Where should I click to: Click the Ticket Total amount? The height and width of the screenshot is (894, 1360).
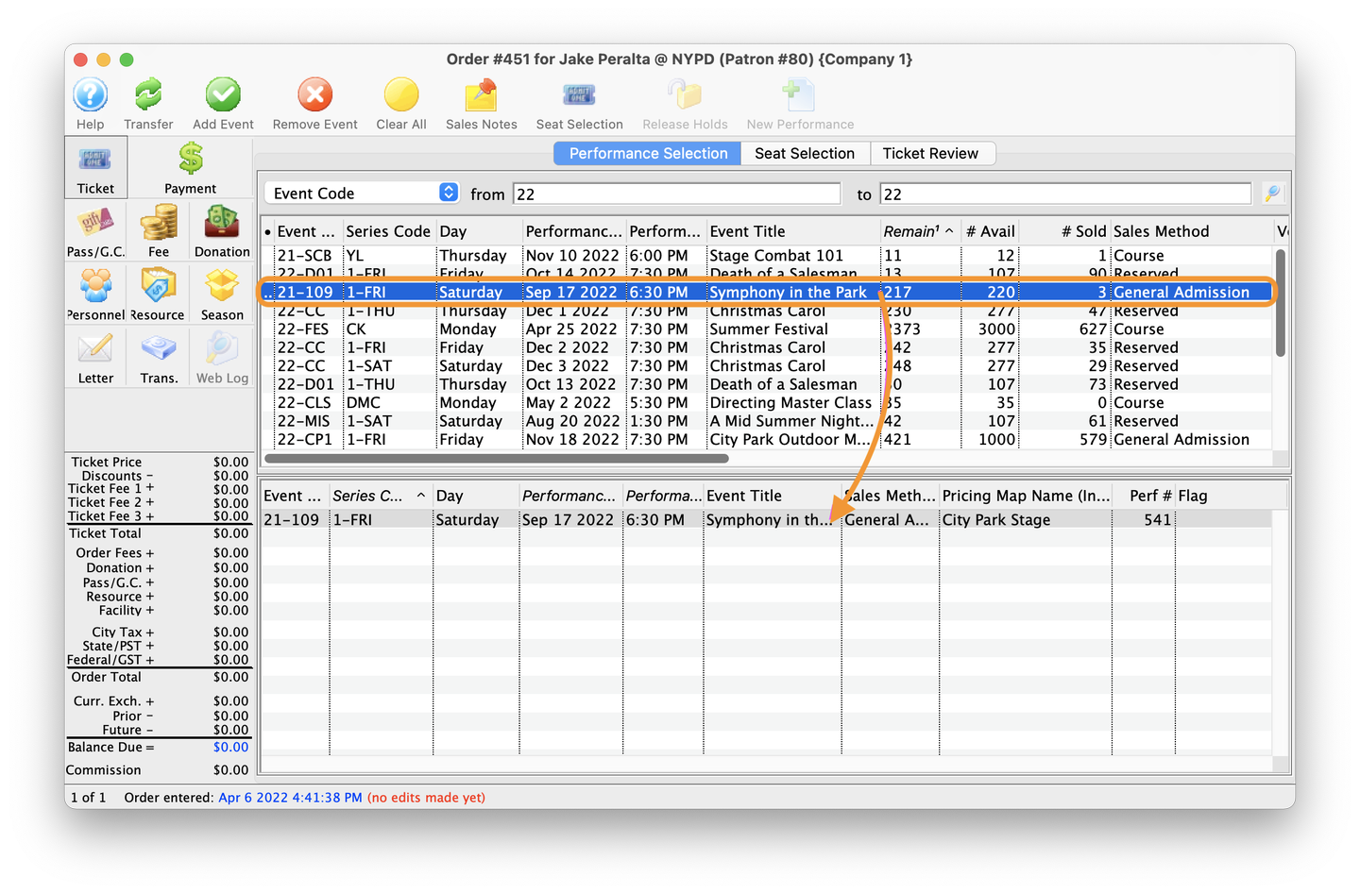click(x=230, y=534)
